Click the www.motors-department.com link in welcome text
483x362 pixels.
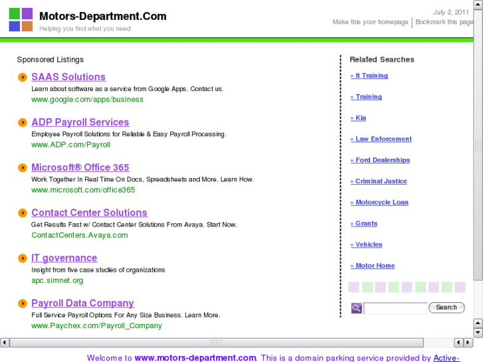(x=195, y=358)
